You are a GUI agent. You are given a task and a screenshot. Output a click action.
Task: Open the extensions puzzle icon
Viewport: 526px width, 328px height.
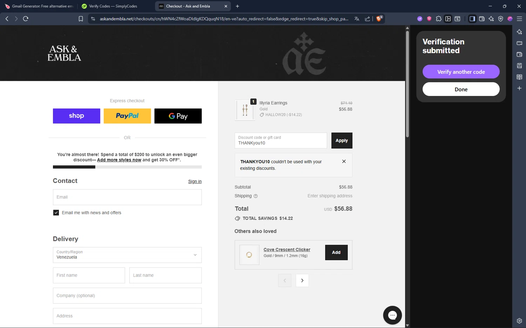[x=439, y=19]
